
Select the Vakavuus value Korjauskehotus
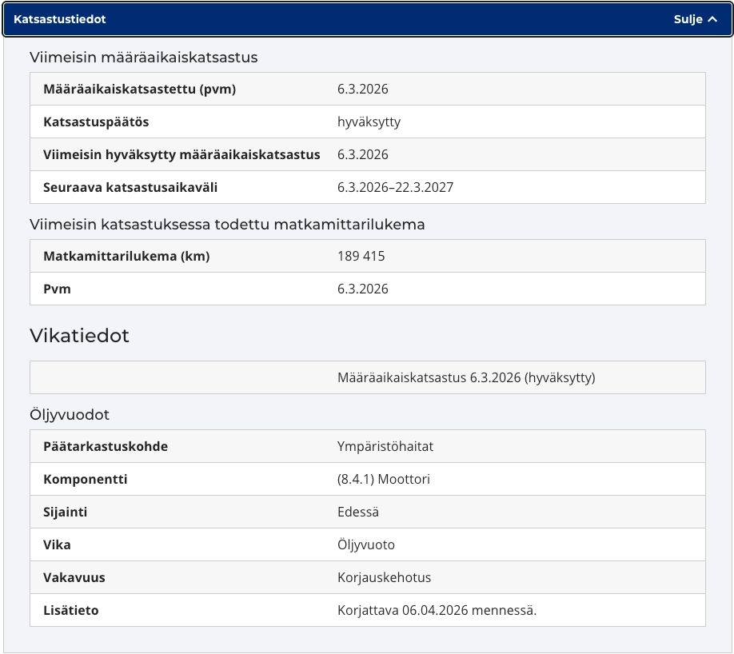(x=384, y=578)
